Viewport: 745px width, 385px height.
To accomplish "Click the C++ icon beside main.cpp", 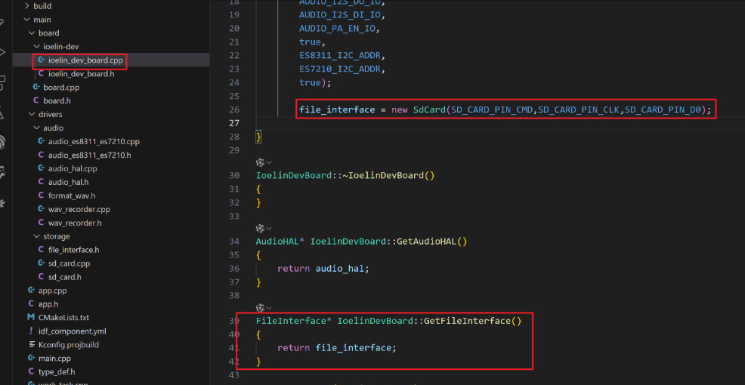I will 31,358.
